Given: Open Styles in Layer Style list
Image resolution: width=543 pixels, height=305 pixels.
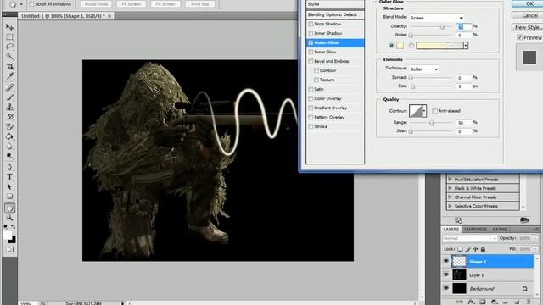Looking at the screenshot, I should coord(335,4).
